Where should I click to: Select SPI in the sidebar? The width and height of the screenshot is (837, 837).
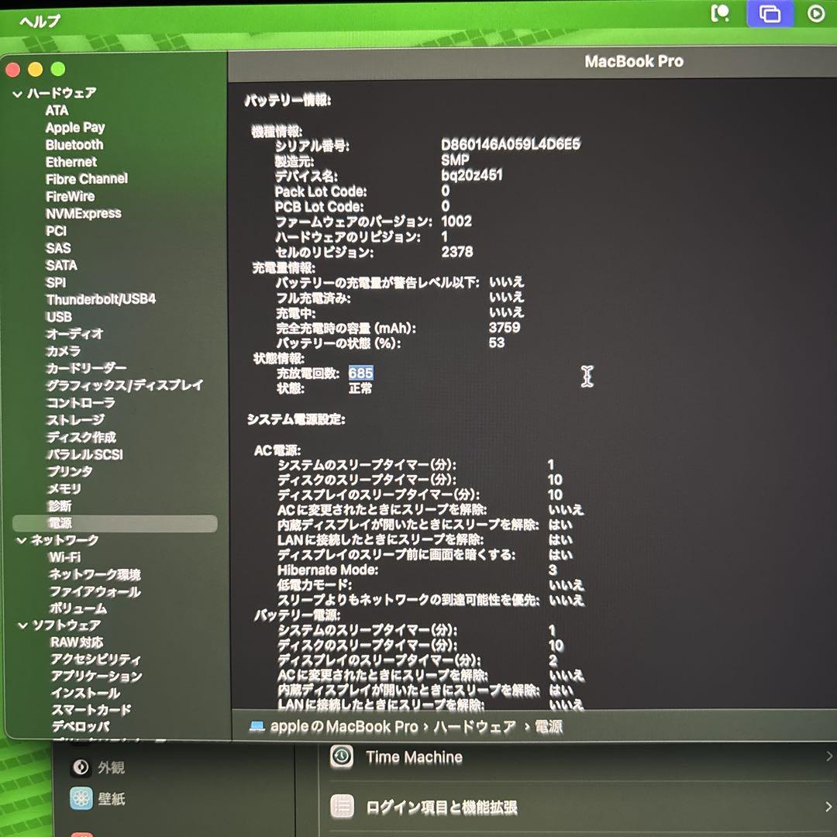(x=56, y=282)
